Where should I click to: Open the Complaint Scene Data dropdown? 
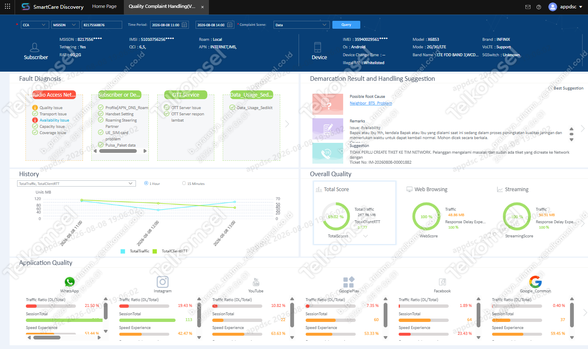(x=302, y=25)
